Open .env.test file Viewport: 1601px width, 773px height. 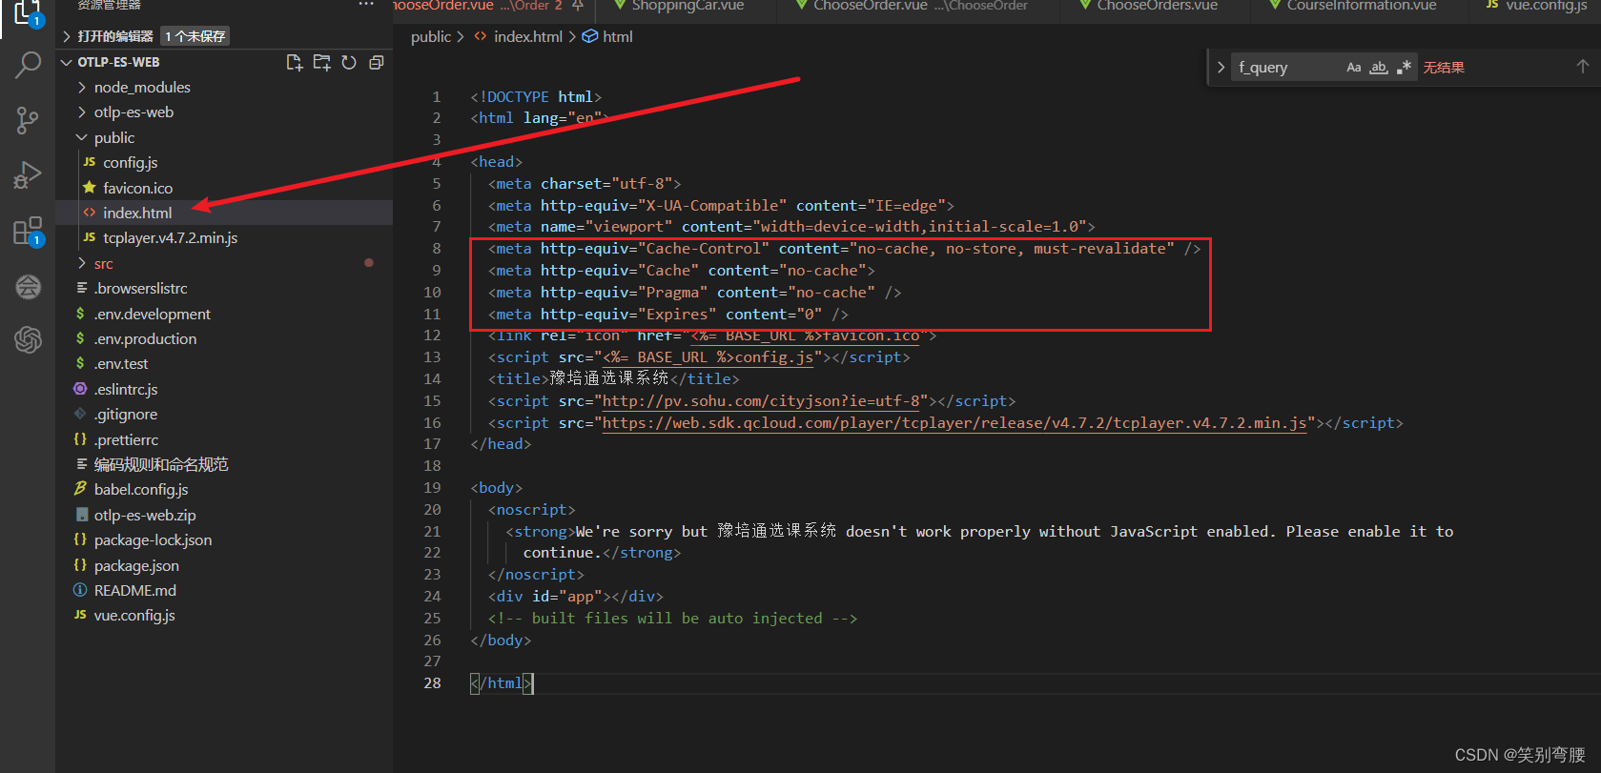click(224, 363)
